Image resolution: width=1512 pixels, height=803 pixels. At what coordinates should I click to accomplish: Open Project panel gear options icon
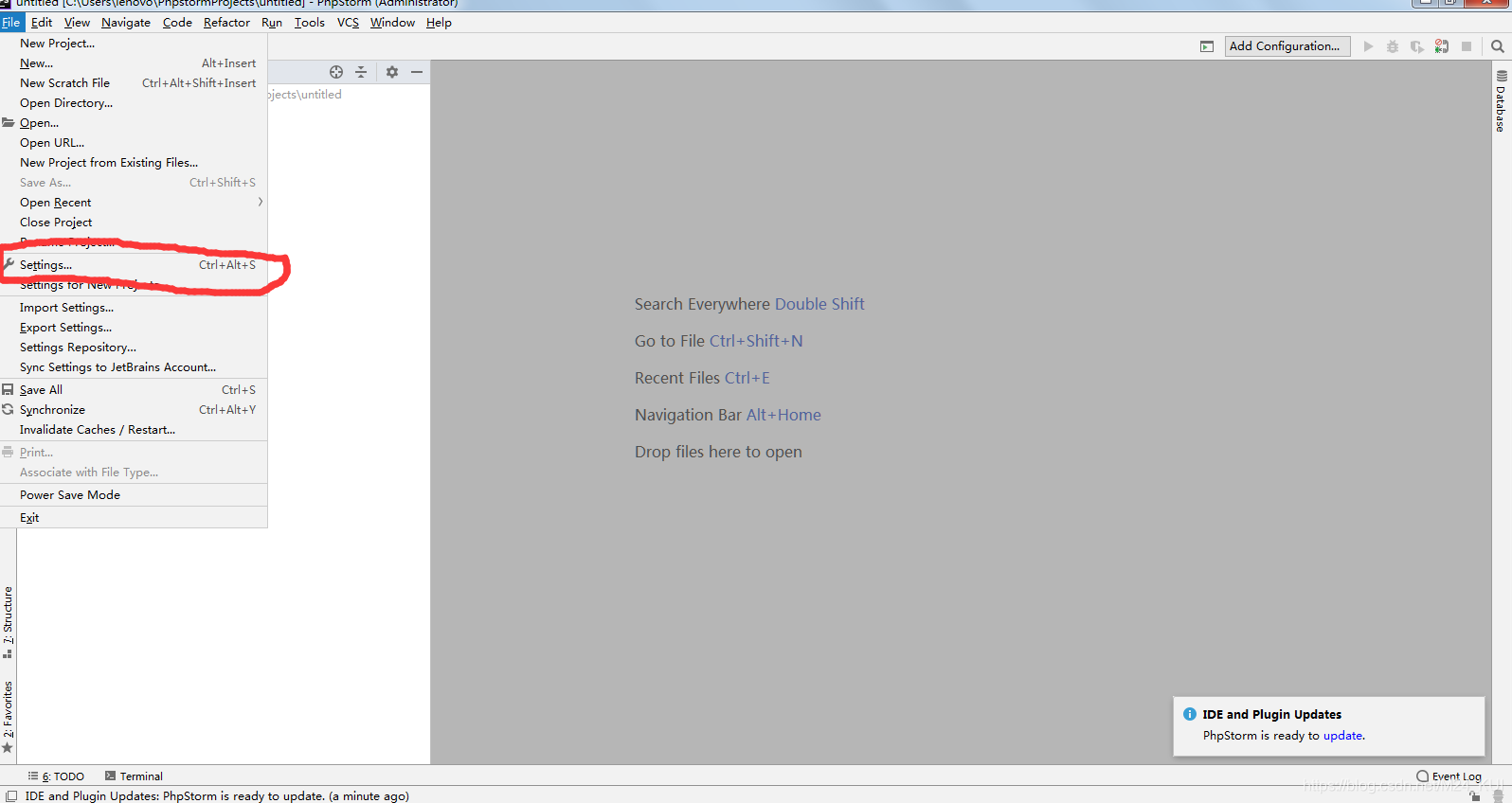392,72
